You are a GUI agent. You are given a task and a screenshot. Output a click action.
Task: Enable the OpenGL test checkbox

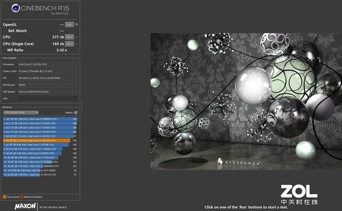[76, 25]
